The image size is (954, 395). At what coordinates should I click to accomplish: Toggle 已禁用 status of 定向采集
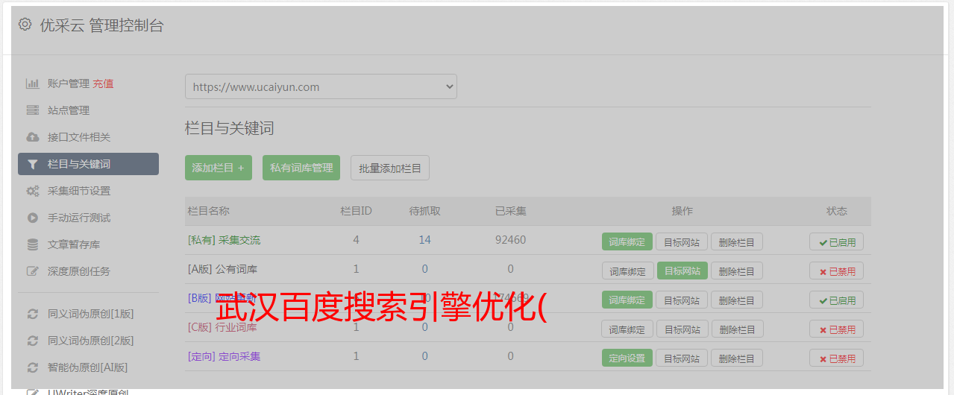pos(837,358)
